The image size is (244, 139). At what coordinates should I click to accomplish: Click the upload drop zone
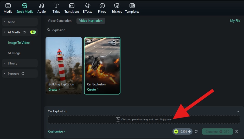[144, 120]
